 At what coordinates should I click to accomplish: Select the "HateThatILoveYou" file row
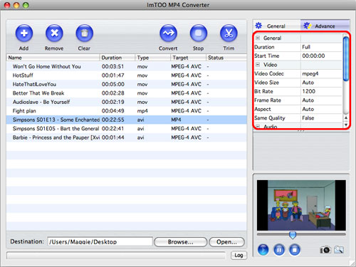tap(127, 84)
